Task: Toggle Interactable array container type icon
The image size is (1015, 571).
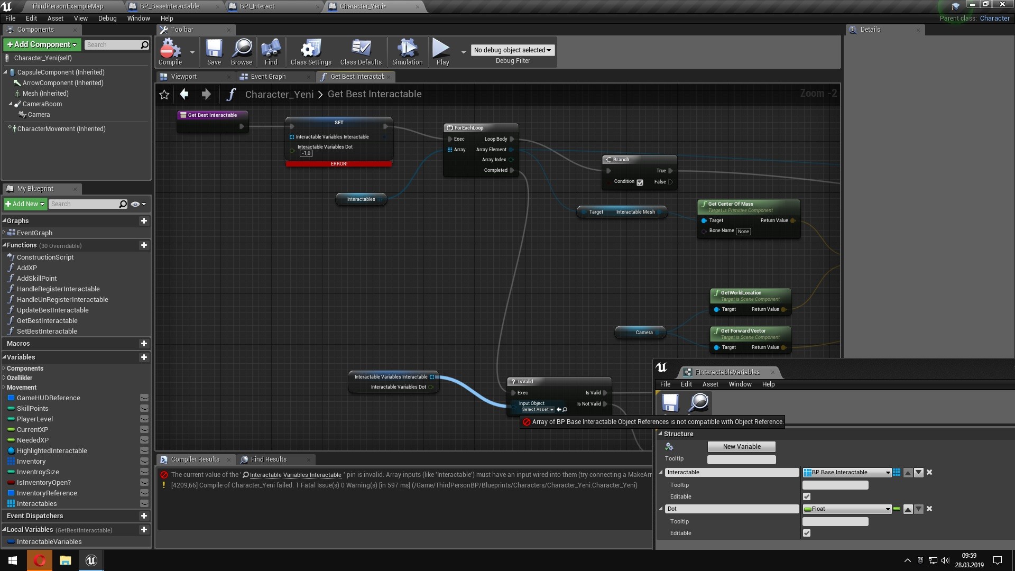Action: 897,473
